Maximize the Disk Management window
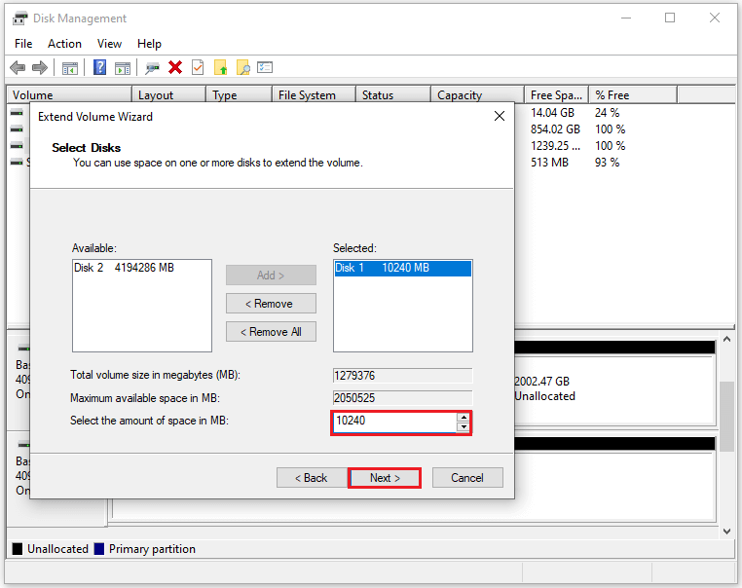Viewport: 742px width, 588px height. tap(670, 18)
